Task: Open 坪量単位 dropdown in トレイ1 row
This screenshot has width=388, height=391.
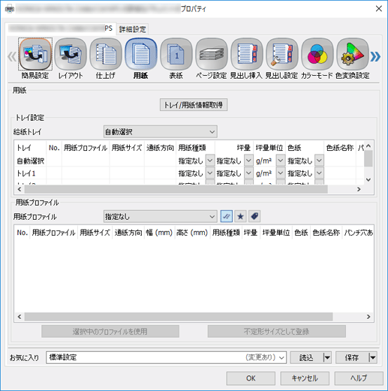Action: click(281, 173)
